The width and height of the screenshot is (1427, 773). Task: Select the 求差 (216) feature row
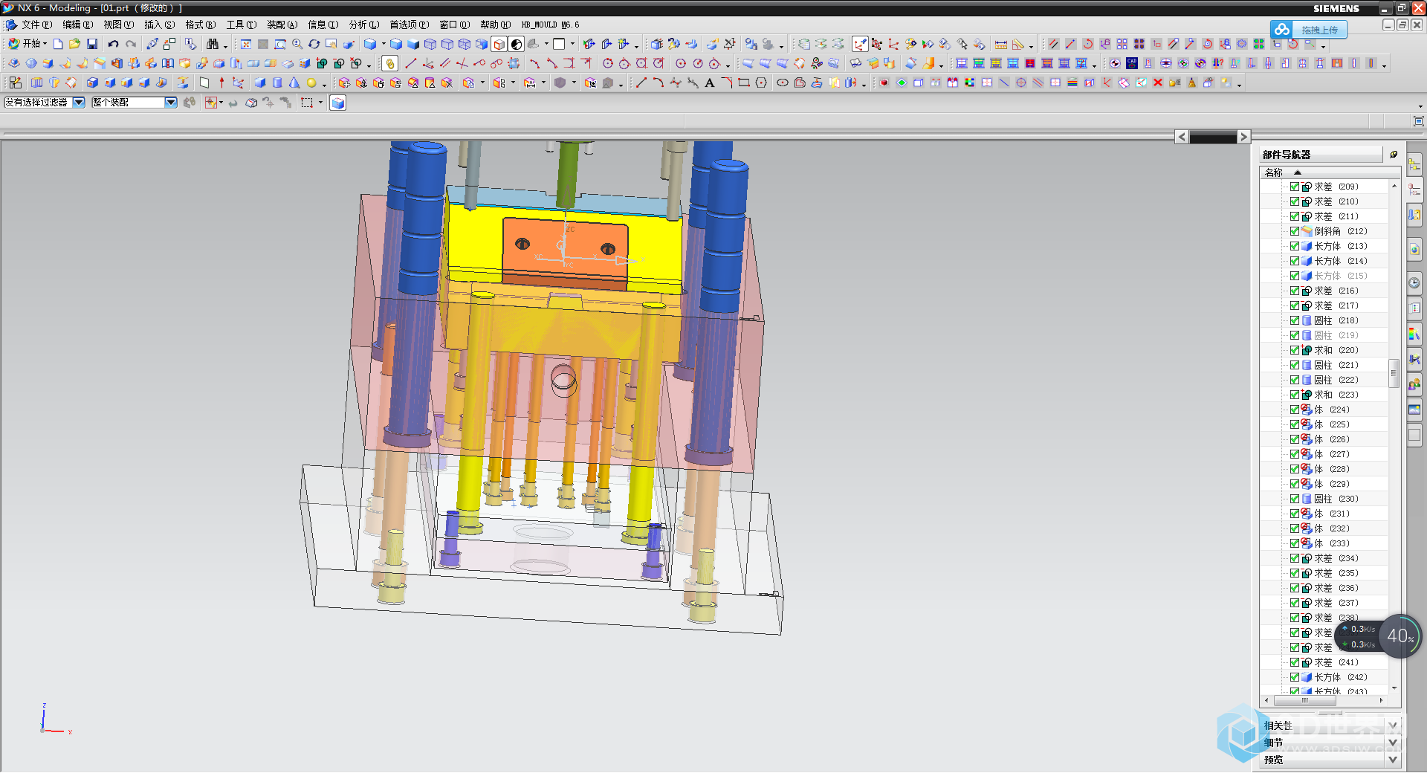1324,291
